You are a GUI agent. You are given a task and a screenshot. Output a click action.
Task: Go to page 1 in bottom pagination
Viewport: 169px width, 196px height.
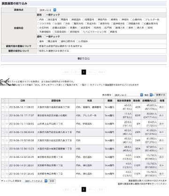coord(84,189)
